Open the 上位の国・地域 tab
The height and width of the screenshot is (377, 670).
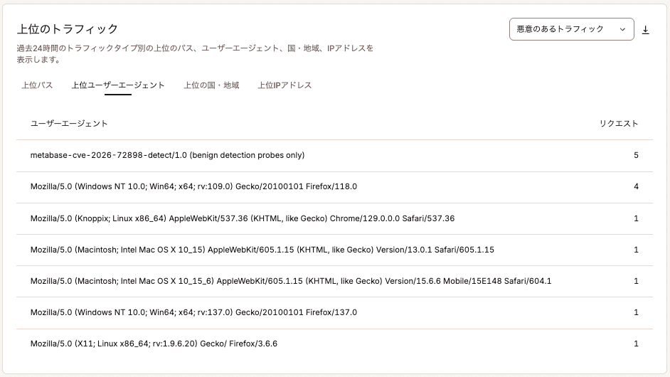point(211,85)
